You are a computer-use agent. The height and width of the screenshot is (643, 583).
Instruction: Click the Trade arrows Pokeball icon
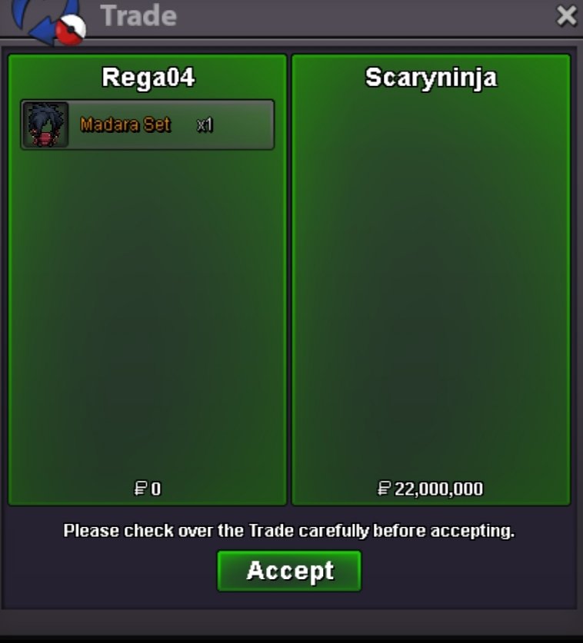coord(48,22)
